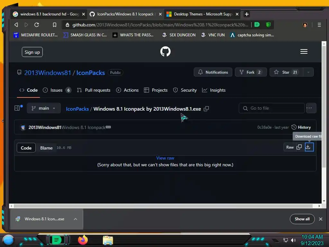Viewport: 329px width, 247px height.
Task: Click the GitHub Sign up button
Action: pos(32,52)
